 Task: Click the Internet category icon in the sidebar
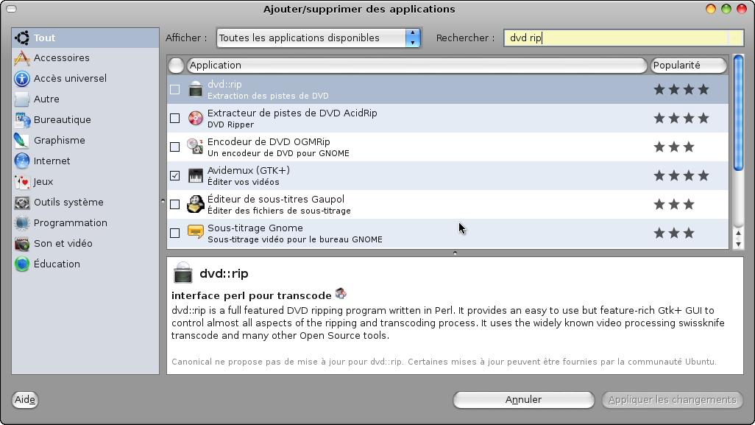[22, 161]
